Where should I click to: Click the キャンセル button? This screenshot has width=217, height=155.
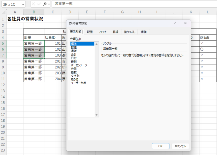[x=180, y=146]
